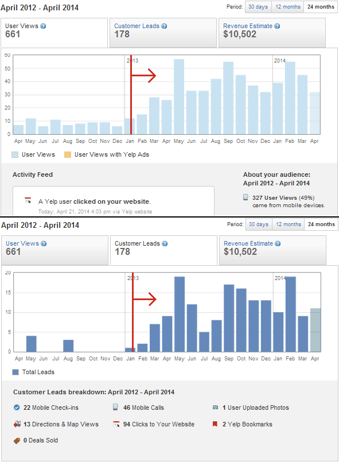This screenshot has width=339, height=462.
Task: Open Revenue Estimate help icon in bottom panel
Action: click(x=278, y=243)
